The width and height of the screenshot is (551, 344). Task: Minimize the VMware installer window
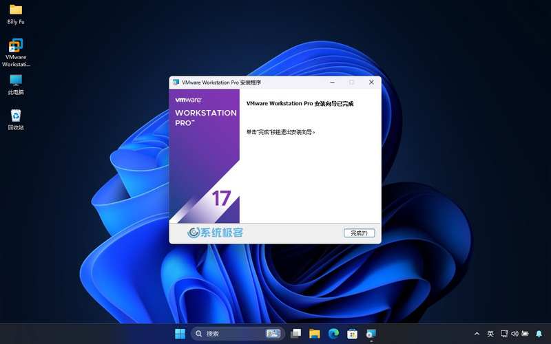[x=332, y=83]
